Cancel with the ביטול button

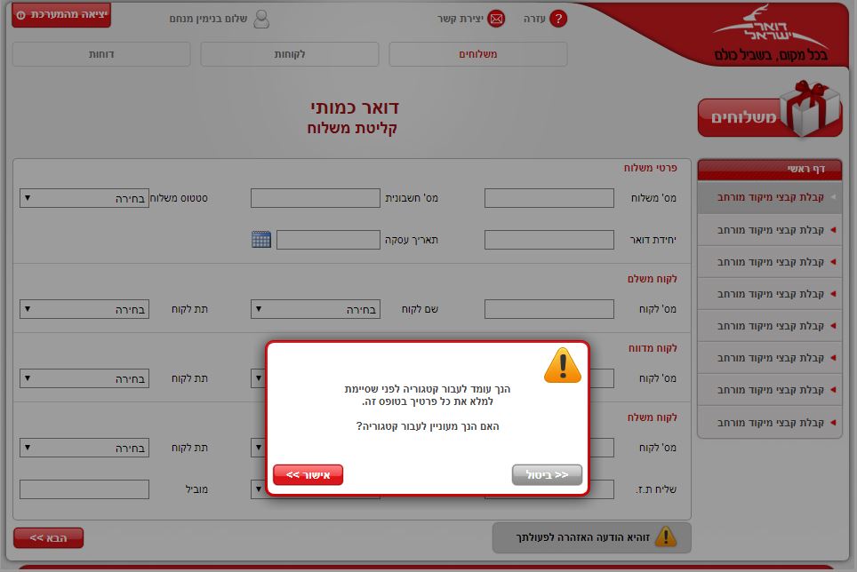pyautogui.click(x=547, y=475)
